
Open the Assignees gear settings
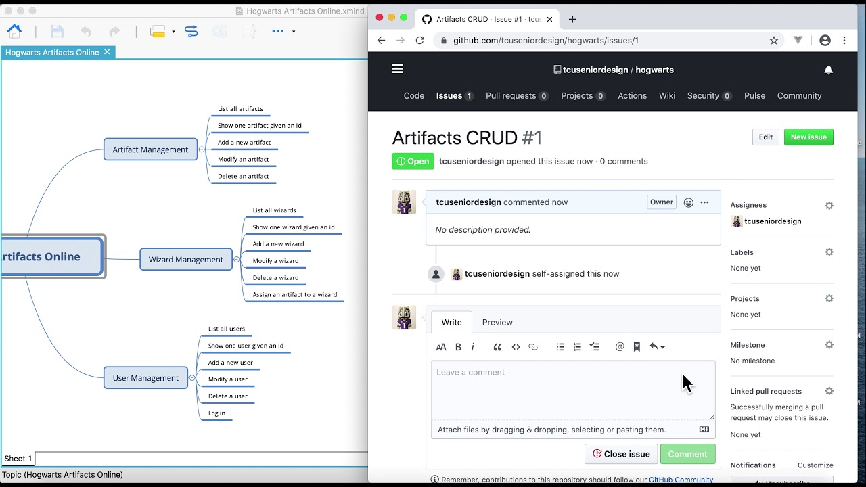[829, 206]
